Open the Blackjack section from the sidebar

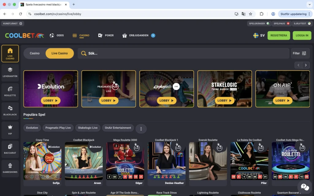coord(10,111)
